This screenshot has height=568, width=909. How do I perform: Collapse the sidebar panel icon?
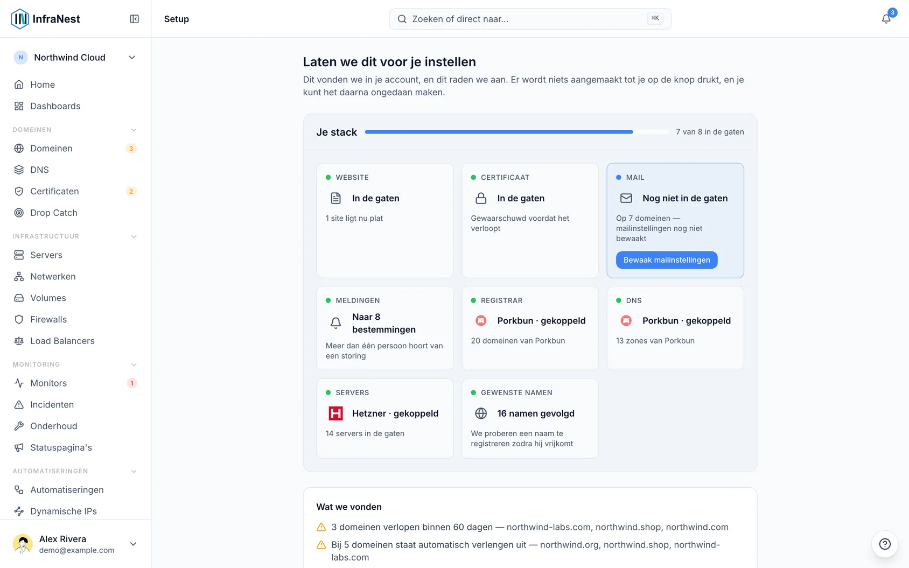(135, 19)
